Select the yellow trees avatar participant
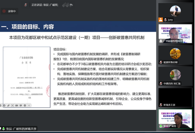195x133 pixels. (x=175, y=53)
